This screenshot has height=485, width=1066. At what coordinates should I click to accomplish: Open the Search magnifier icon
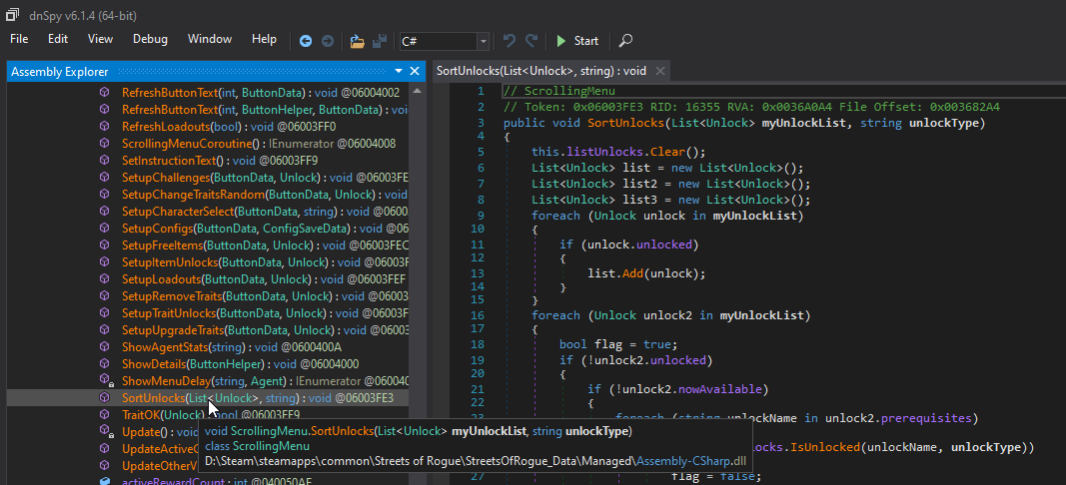tap(625, 41)
